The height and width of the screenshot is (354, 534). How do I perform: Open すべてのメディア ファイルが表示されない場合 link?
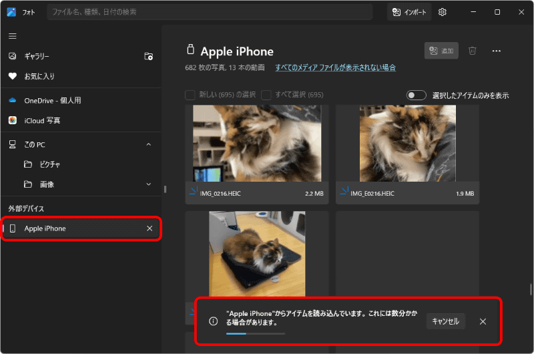[336, 67]
